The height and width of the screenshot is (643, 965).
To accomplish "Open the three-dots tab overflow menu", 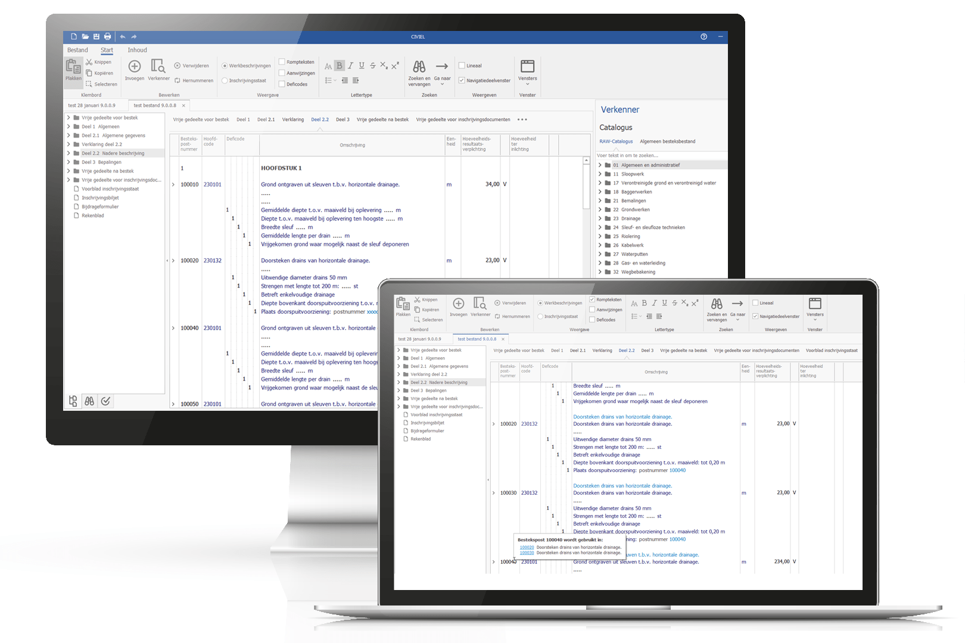I will point(522,120).
